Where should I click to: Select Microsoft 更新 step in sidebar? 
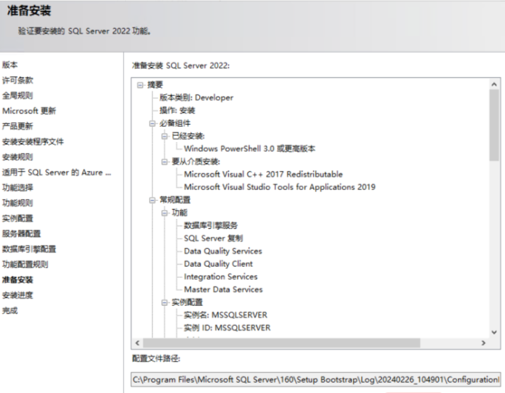[x=29, y=111]
